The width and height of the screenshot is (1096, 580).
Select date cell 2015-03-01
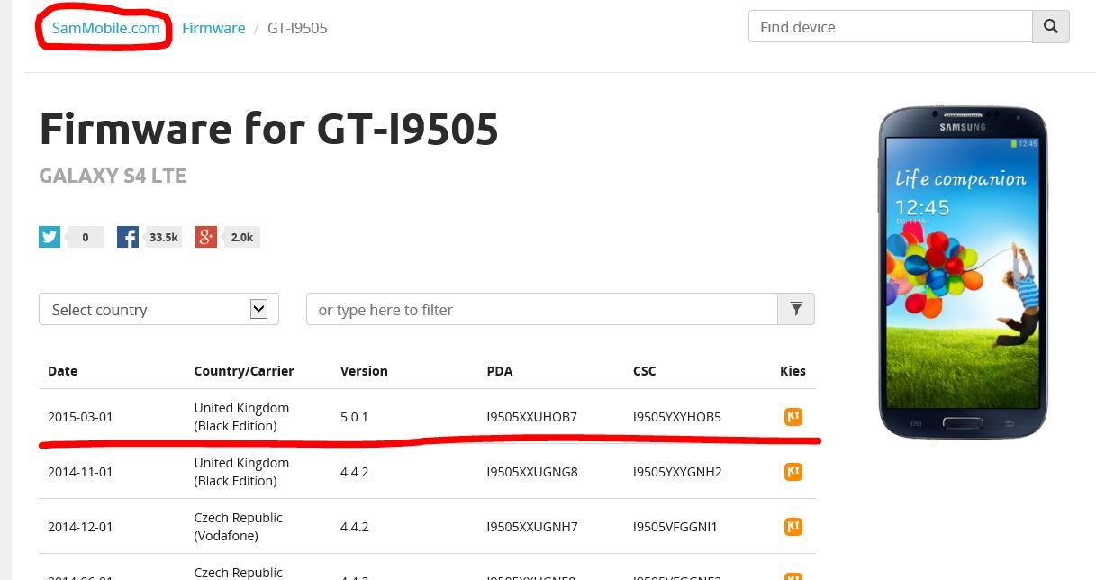click(x=80, y=417)
